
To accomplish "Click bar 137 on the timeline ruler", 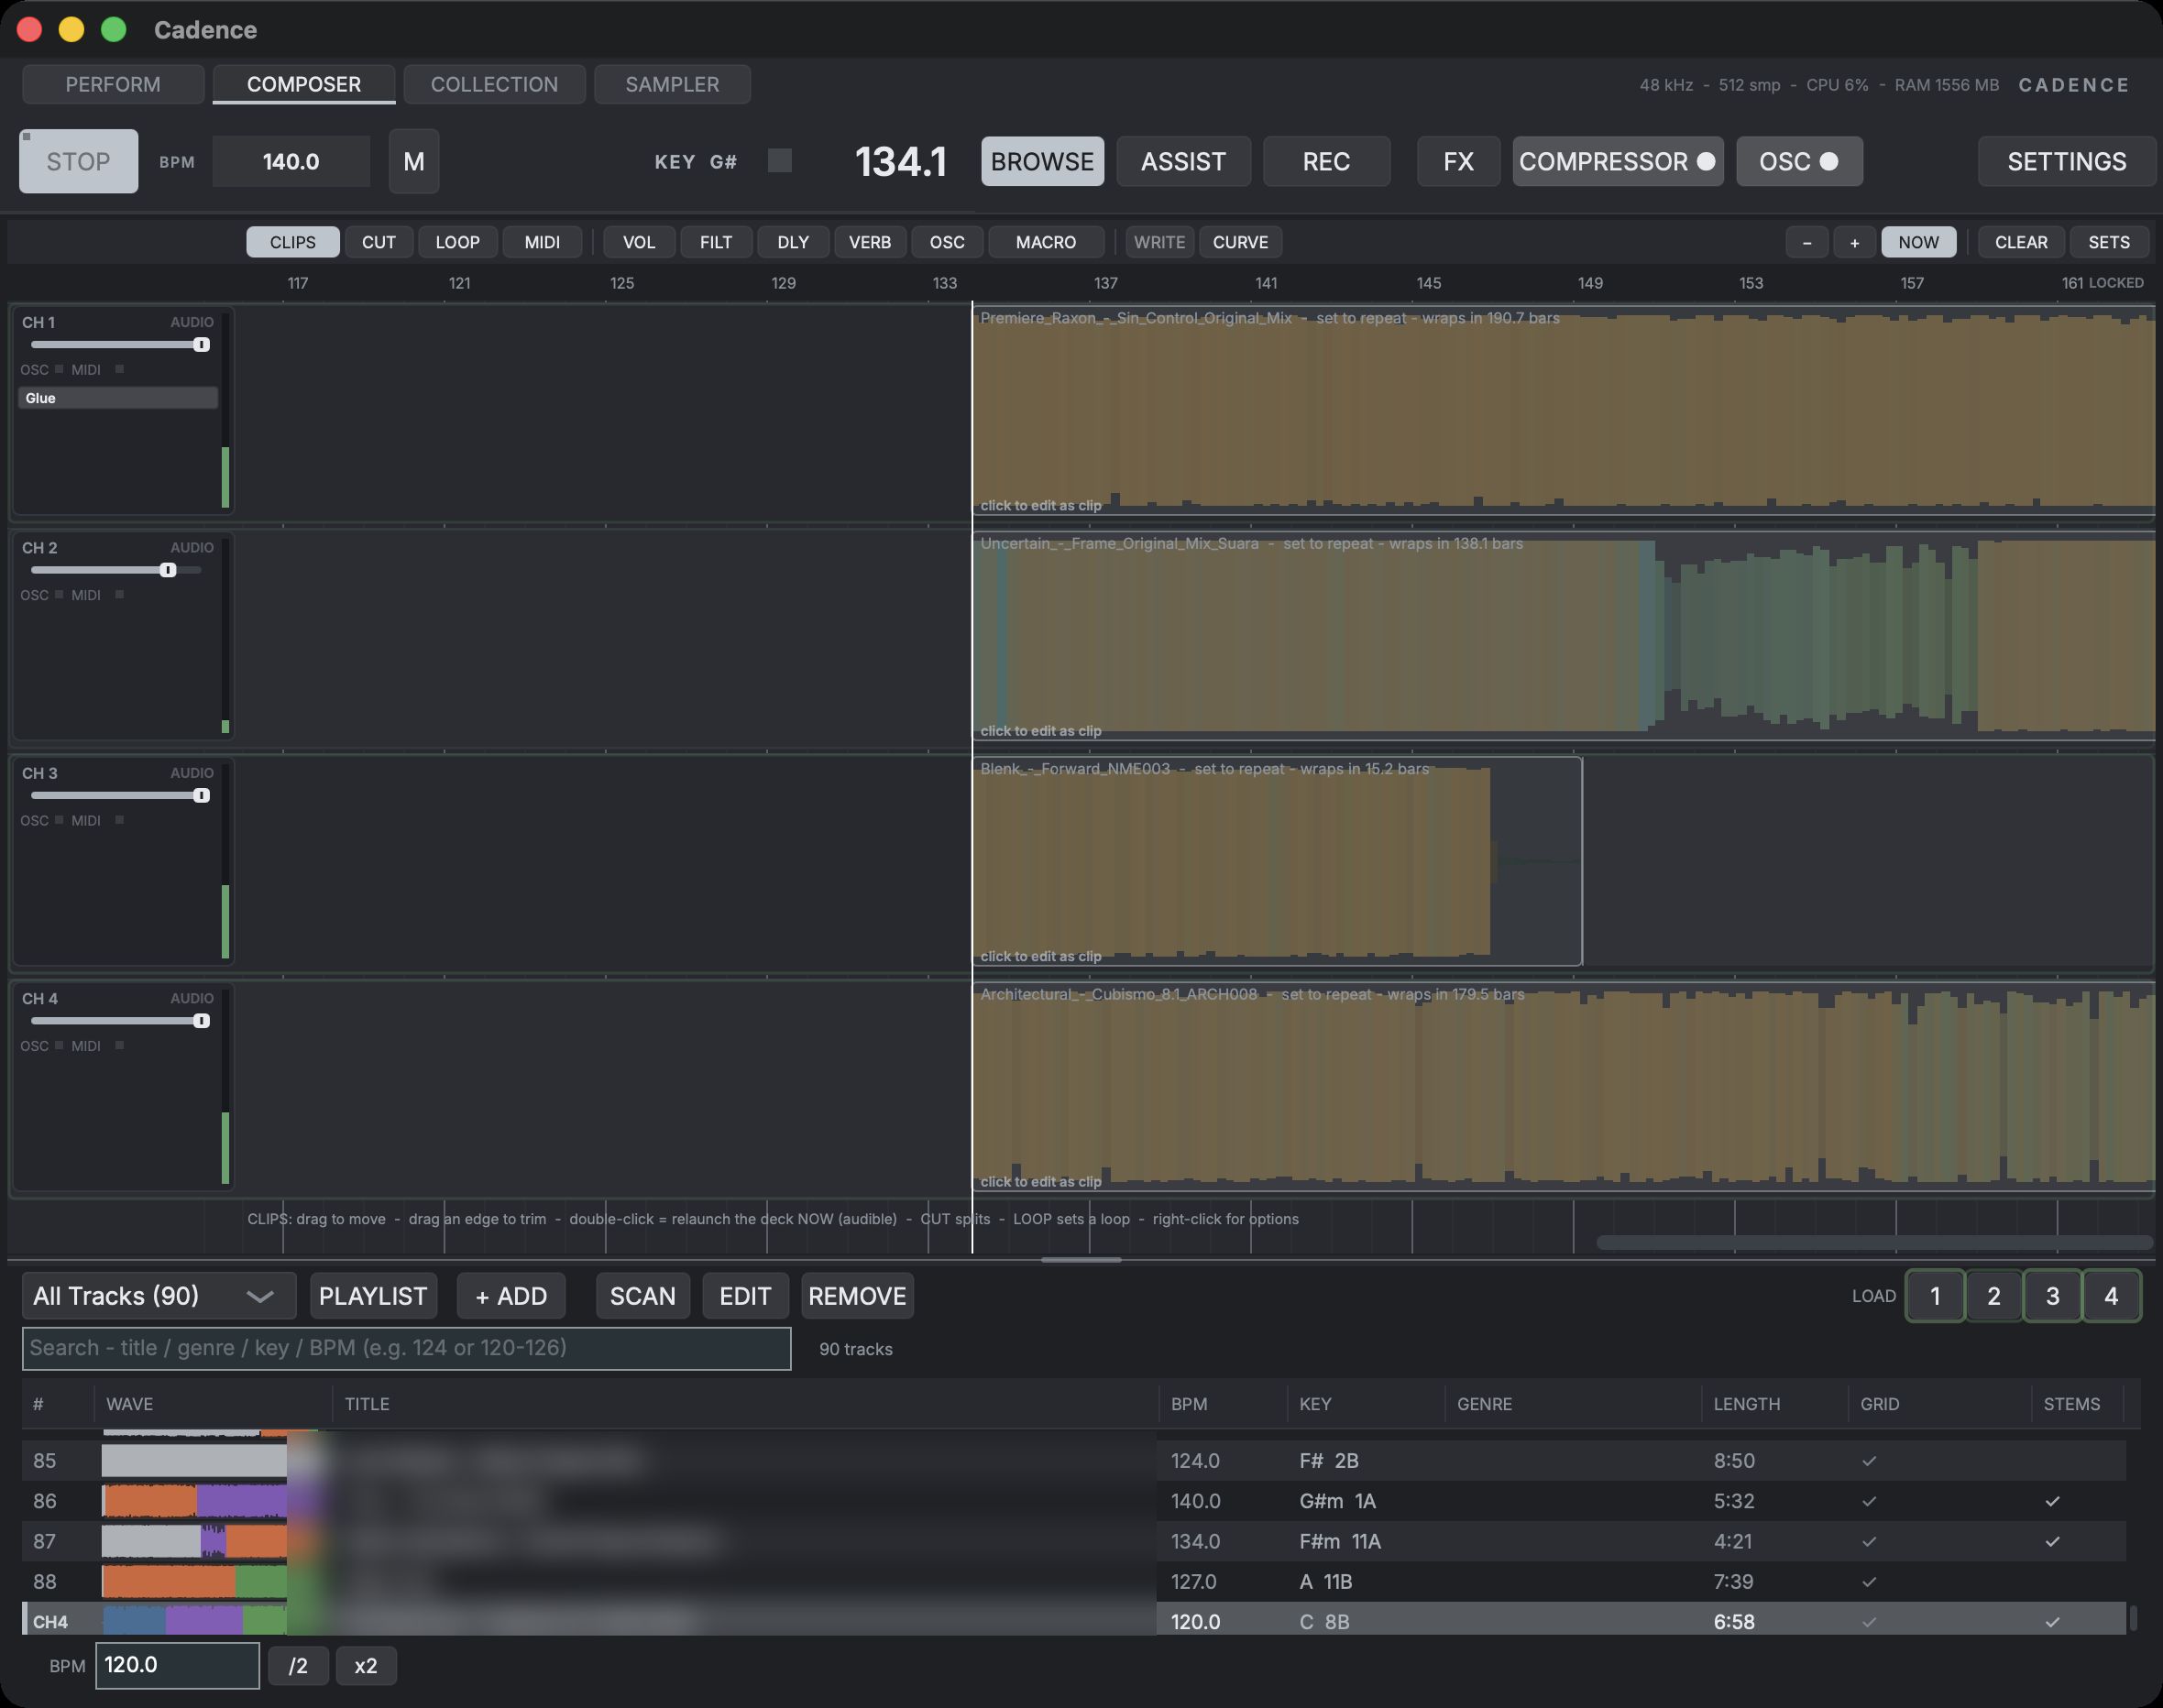I will tap(1105, 283).
